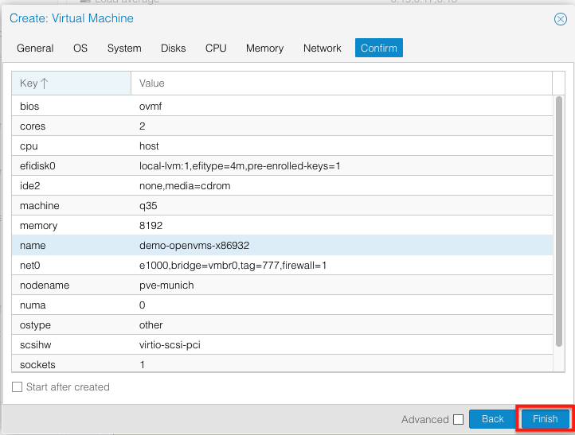The image size is (575, 435).
Task: Click the summary table vertical scrollbar
Action: point(559,221)
